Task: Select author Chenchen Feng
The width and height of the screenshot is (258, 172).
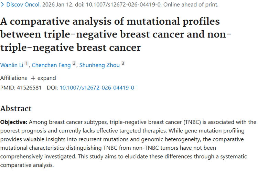Action: (x=52, y=65)
